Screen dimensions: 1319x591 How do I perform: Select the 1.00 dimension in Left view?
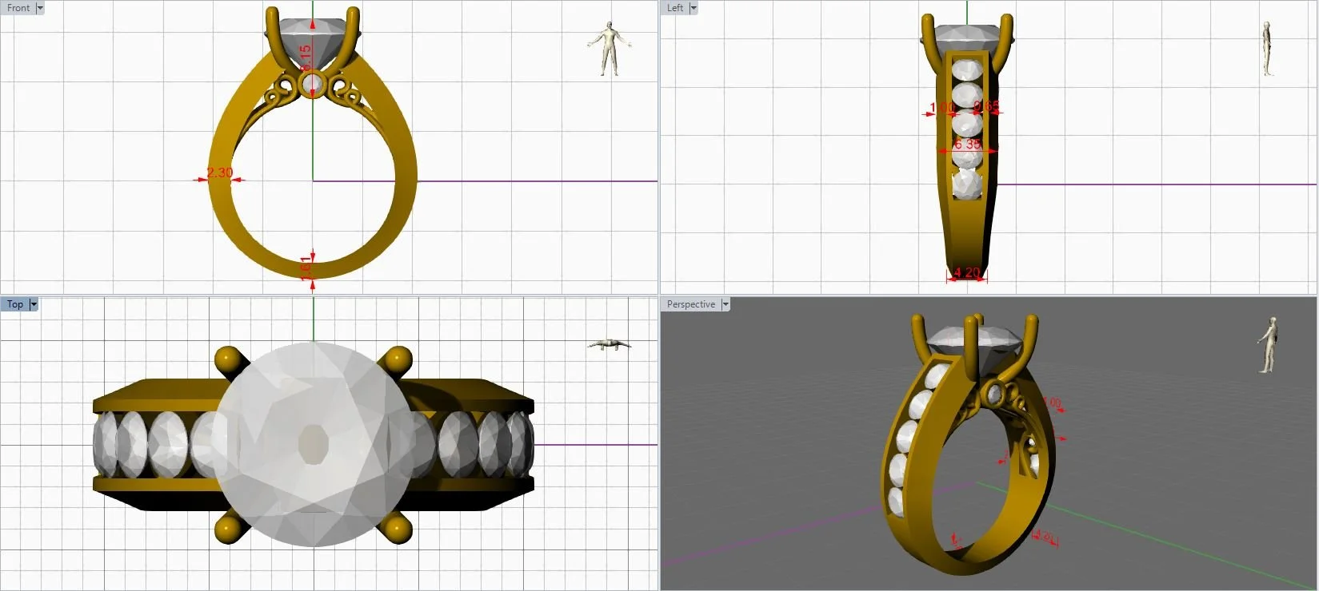tap(942, 107)
